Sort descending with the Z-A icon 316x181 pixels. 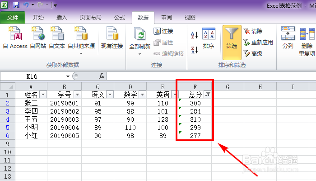click(195, 50)
